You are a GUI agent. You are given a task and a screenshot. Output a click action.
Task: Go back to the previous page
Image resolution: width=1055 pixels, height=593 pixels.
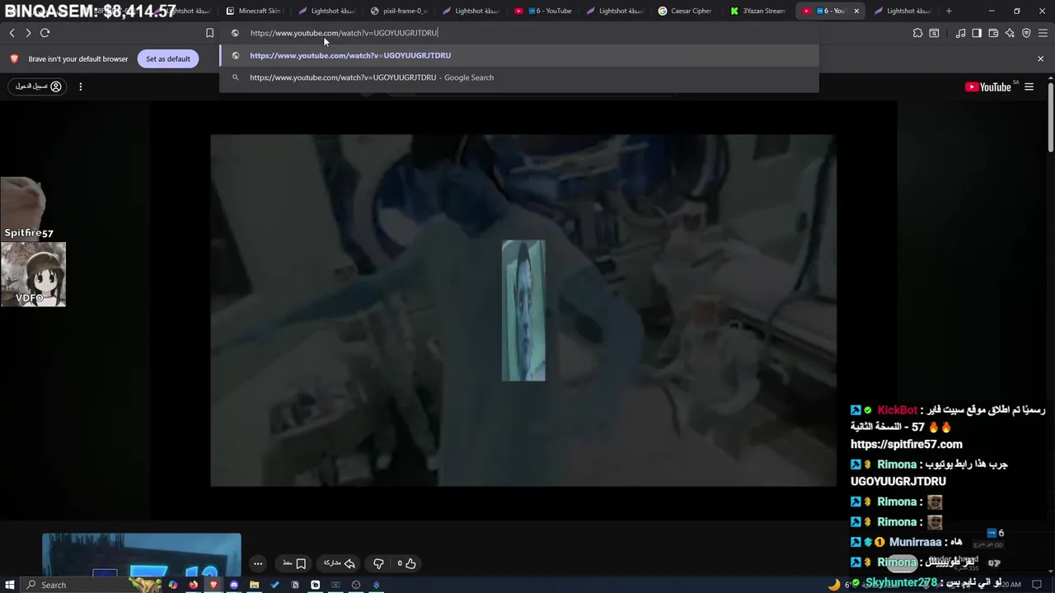(12, 33)
